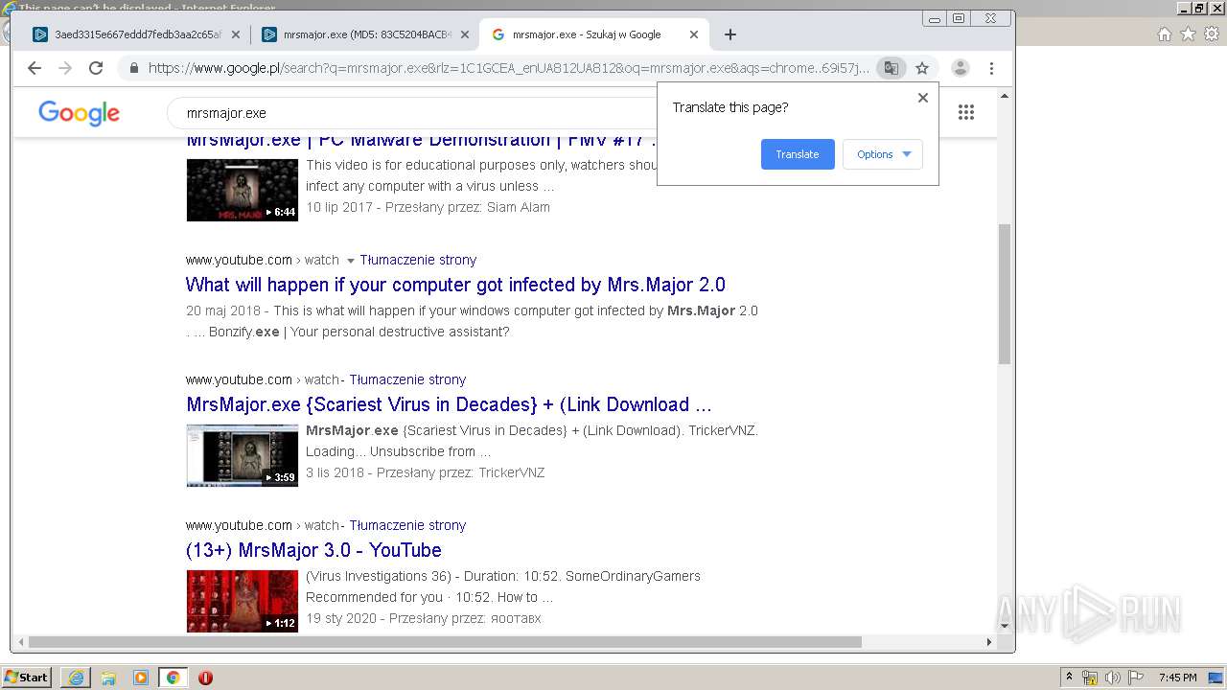Open the 6:44 video thumbnail
Viewport: 1227px width, 690px height.
[x=242, y=190]
